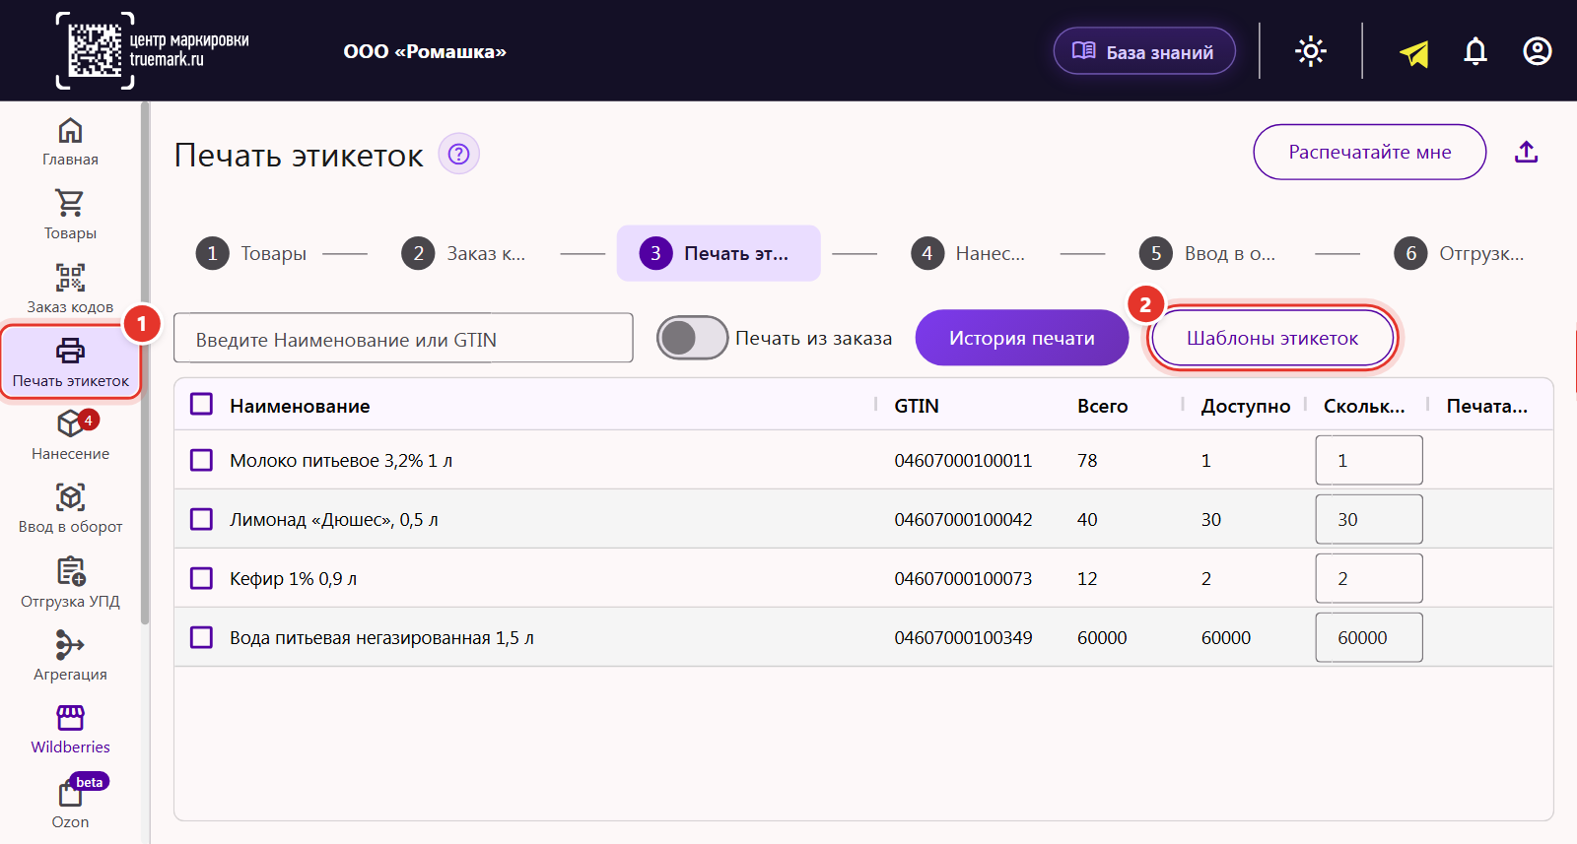Go to Заказ кодов QR icon
The width and height of the screenshot is (1577, 844).
70,278
